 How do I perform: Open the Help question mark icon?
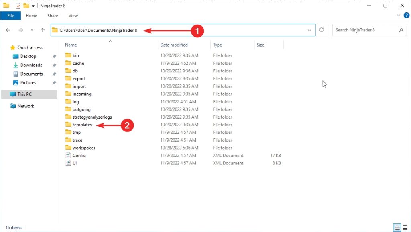(x=406, y=16)
